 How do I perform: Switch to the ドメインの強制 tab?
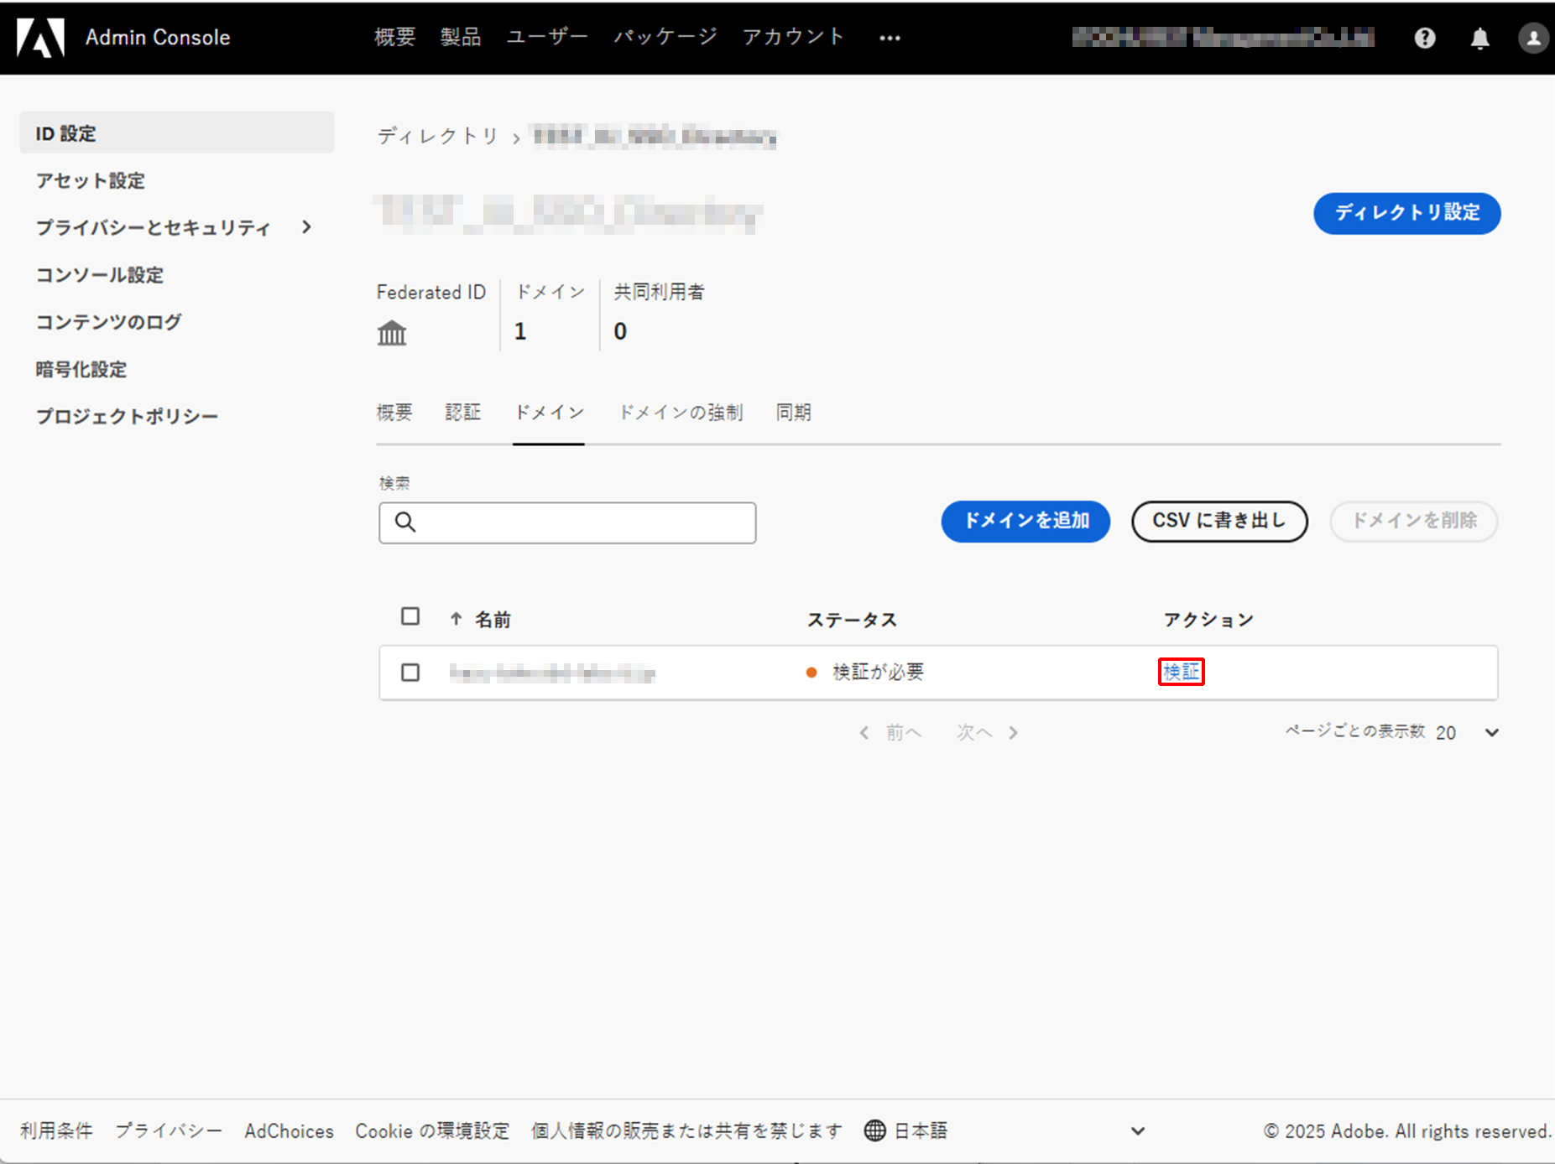(x=681, y=412)
